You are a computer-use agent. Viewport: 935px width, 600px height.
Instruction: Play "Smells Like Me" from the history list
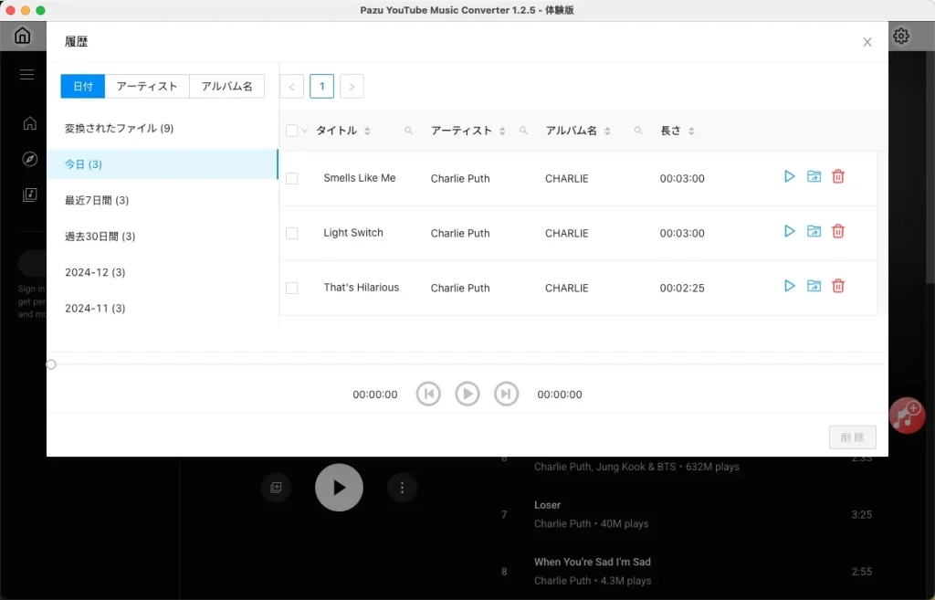pyautogui.click(x=789, y=176)
